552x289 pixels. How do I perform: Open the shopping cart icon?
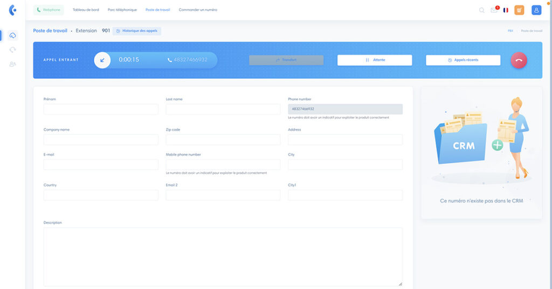519,10
